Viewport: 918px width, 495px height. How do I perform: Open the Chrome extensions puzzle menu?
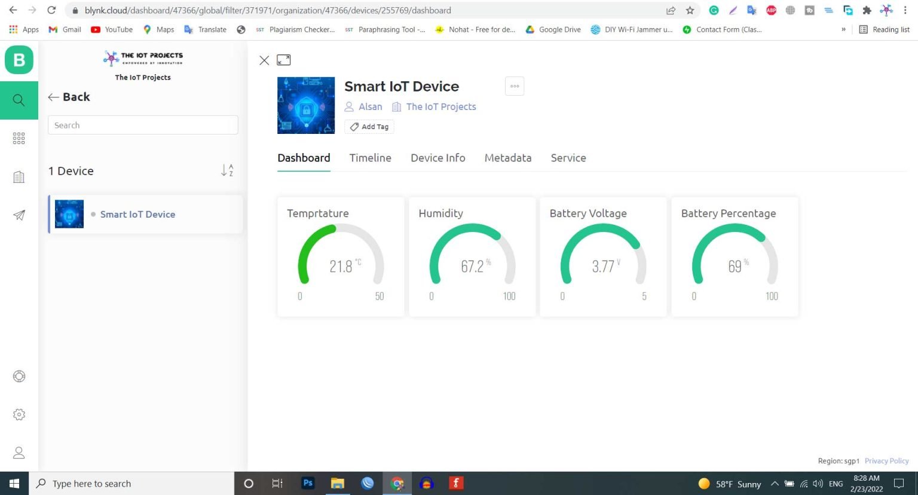click(x=867, y=10)
